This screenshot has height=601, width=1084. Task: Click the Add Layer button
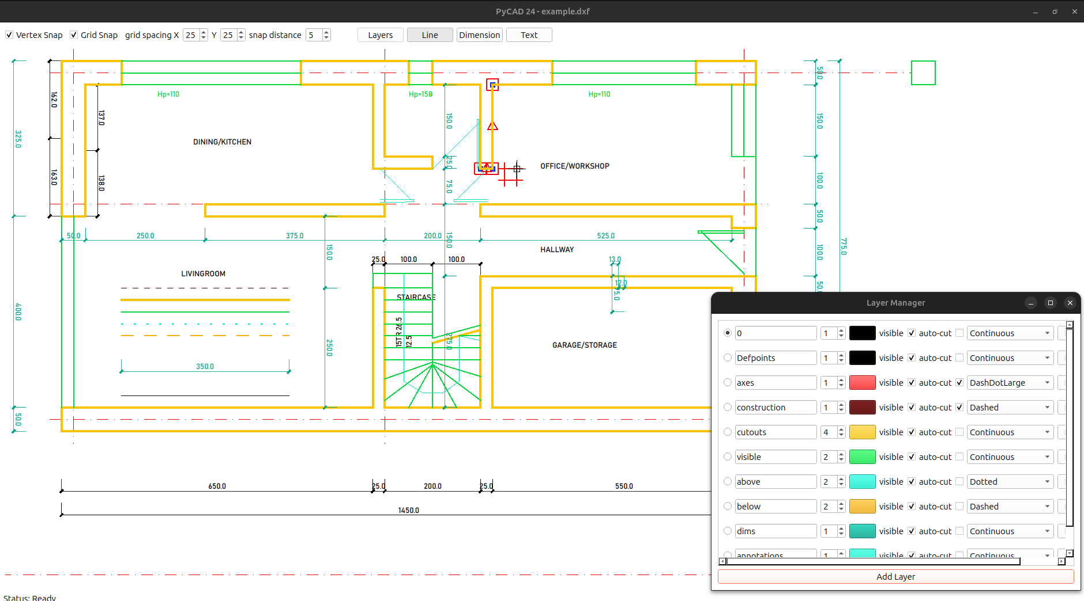click(895, 577)
